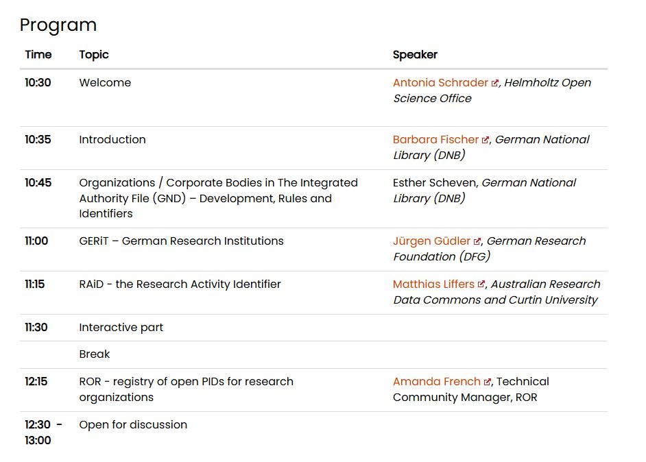This screenshot has height=462, width=646.
Task: Click the Open for discussion entry
Action: tap(133, 425)
